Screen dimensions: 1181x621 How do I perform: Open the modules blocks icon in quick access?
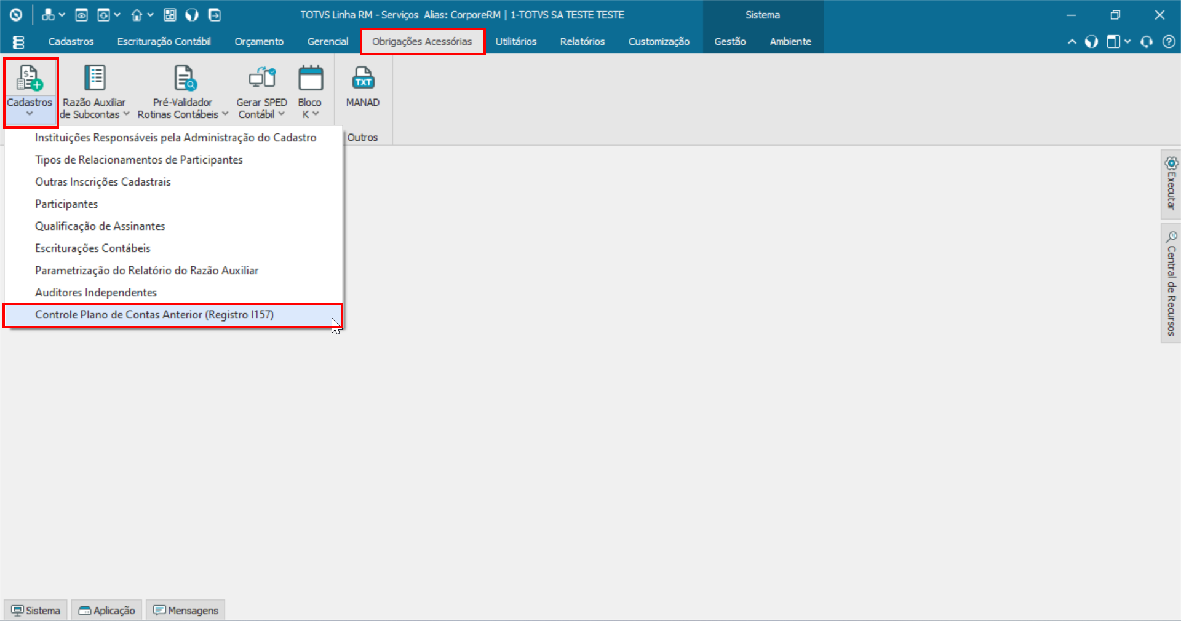(x=48, y=15)
